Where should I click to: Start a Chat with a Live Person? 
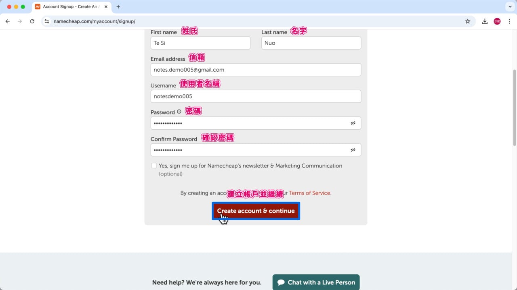point(316,282)
